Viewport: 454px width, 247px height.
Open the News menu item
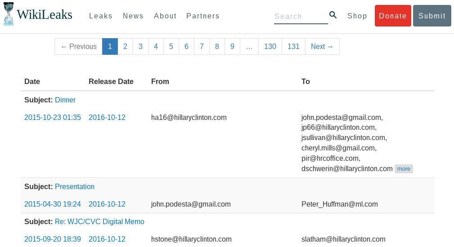(x=133, y=16)
